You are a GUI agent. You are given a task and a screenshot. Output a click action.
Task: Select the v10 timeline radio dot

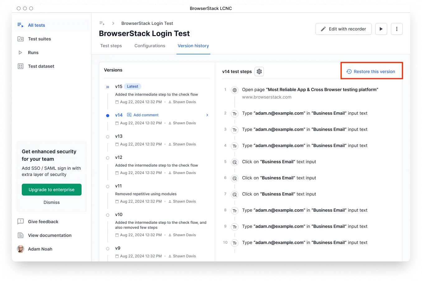coord(108,215)
